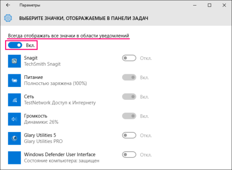Click text Динамики: 26%

(41, 122)
